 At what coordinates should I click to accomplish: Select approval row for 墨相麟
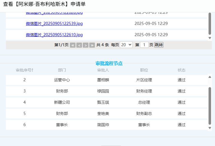click(x=103, y=80)
